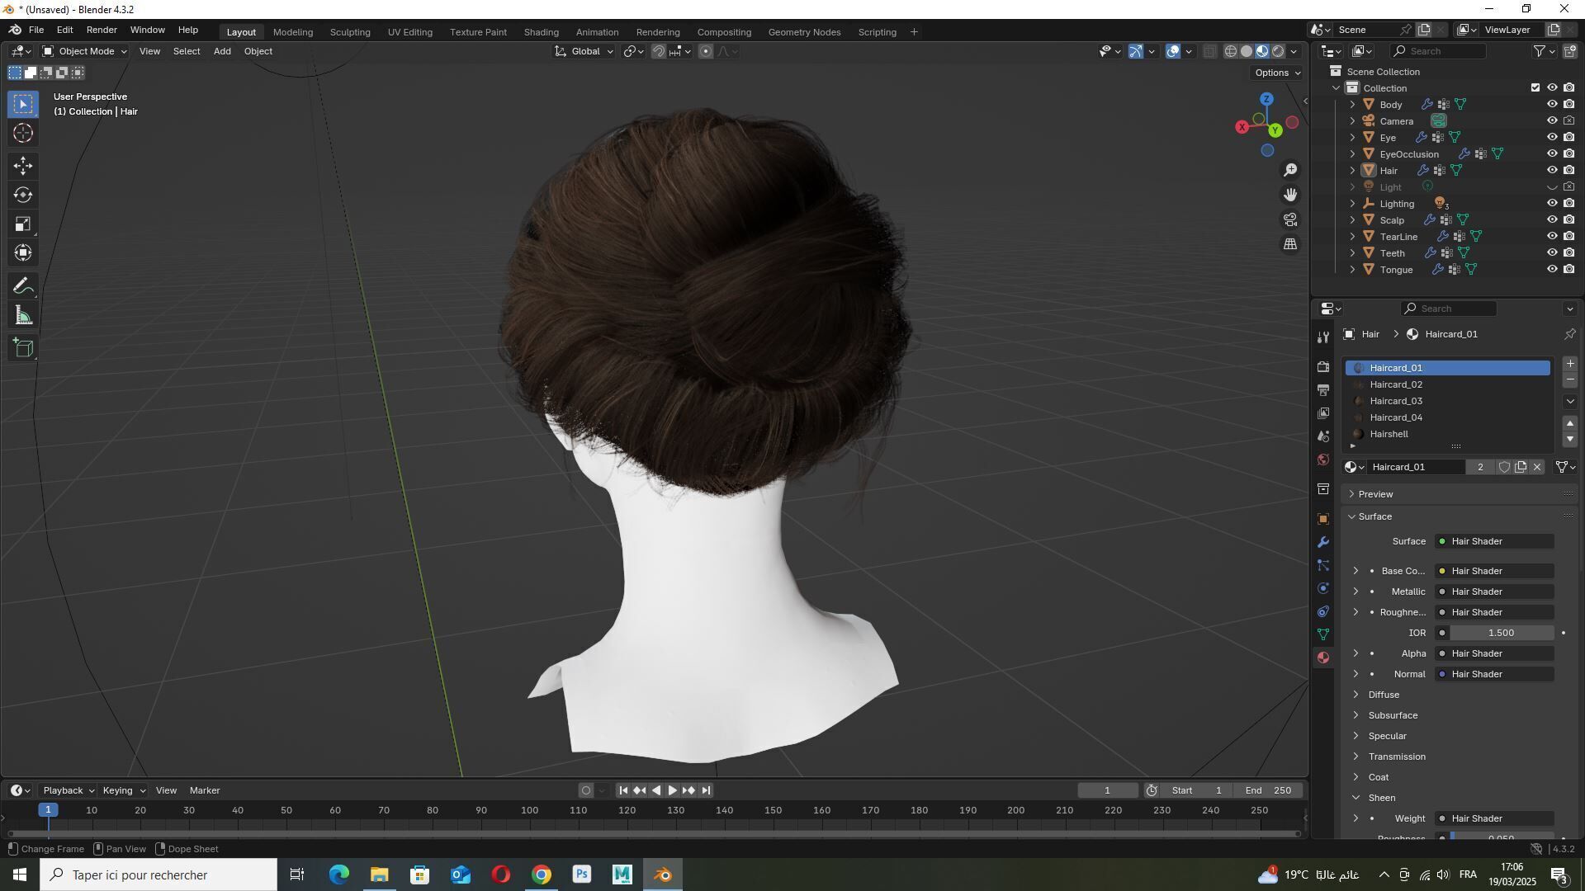Play the animation forward

(x=672, y=790)
